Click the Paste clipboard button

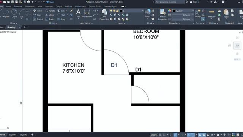coord(226,14)
